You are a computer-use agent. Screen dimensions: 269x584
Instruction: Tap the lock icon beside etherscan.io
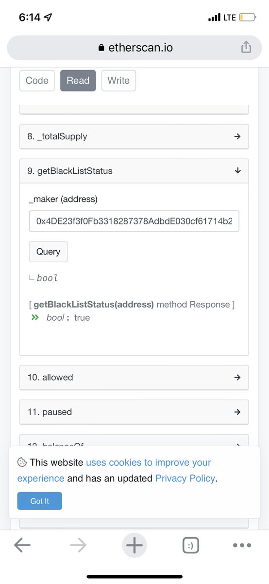point(101,48)
